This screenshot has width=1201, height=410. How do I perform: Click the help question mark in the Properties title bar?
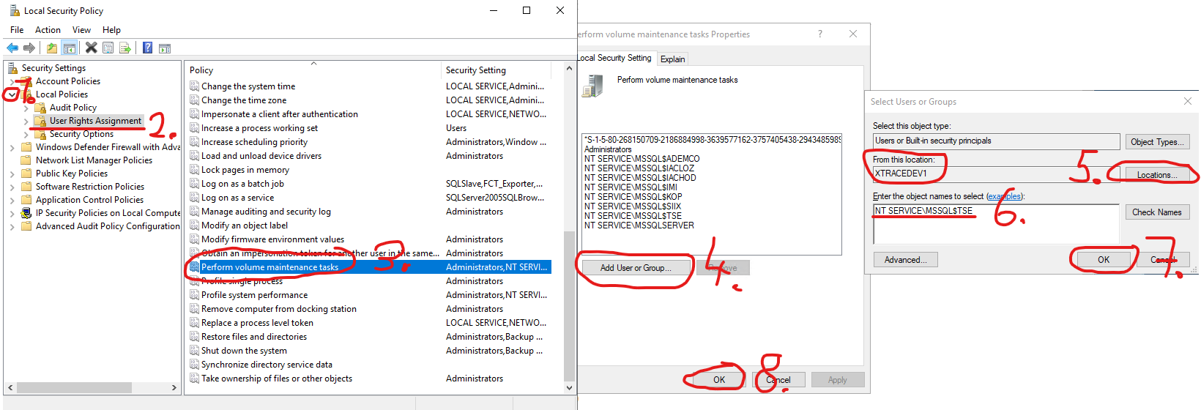pos(820,34)
